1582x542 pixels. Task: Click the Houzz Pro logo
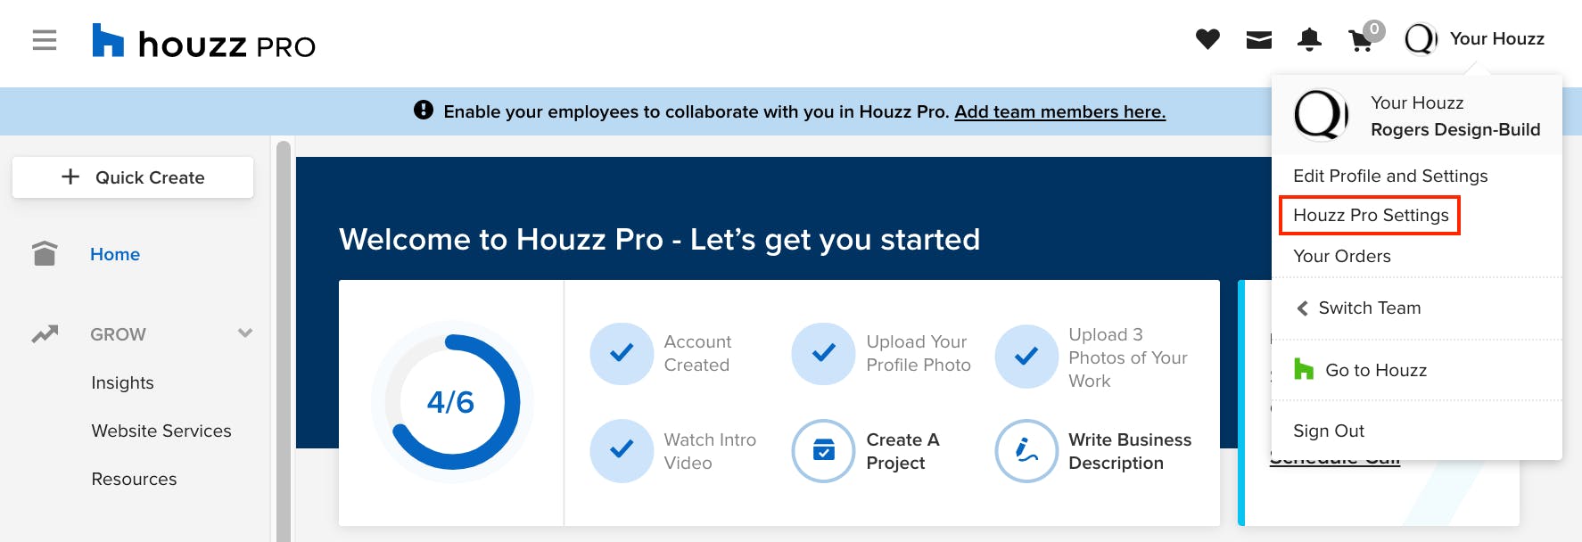tap(204, 42)
